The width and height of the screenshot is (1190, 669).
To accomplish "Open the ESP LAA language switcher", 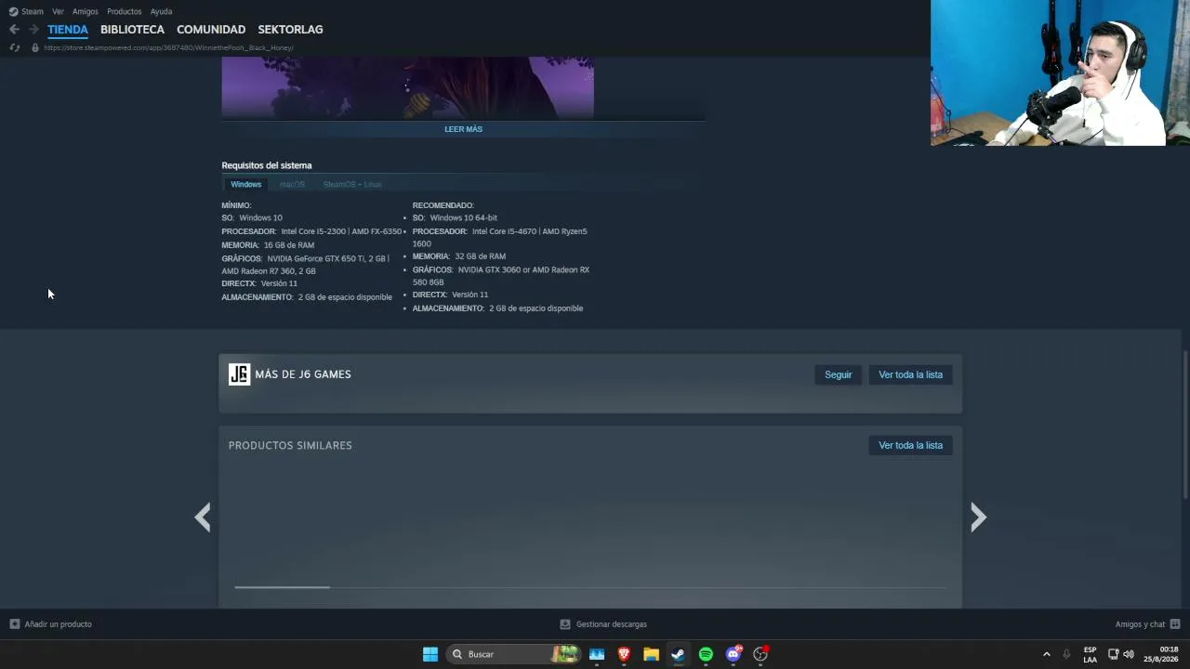I will (1090, 654).
